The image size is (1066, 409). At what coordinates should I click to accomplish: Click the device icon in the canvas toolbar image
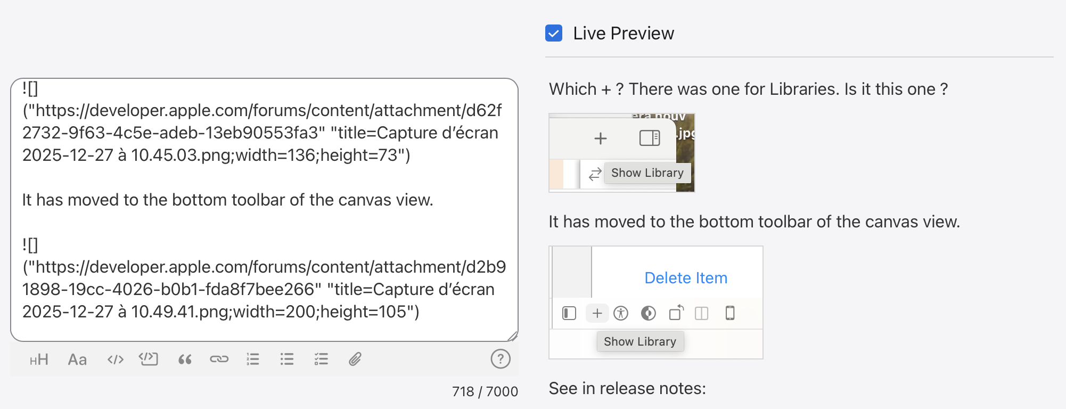coord(730,313)
